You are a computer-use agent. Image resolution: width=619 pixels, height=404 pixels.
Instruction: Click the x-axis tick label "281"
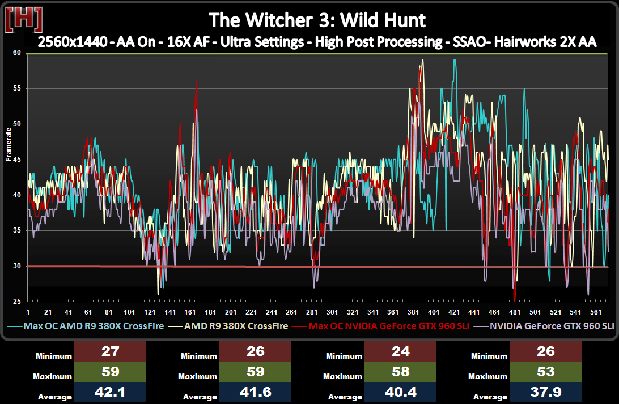click(x=312, y=312)
